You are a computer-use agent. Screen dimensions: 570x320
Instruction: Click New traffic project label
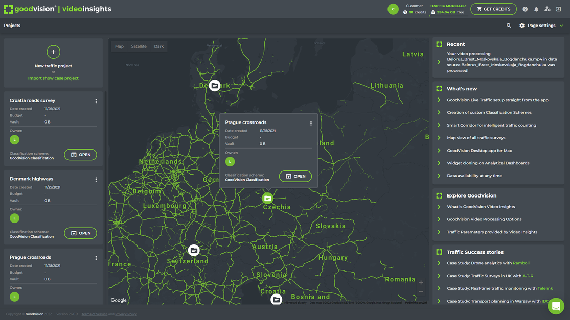54,66
